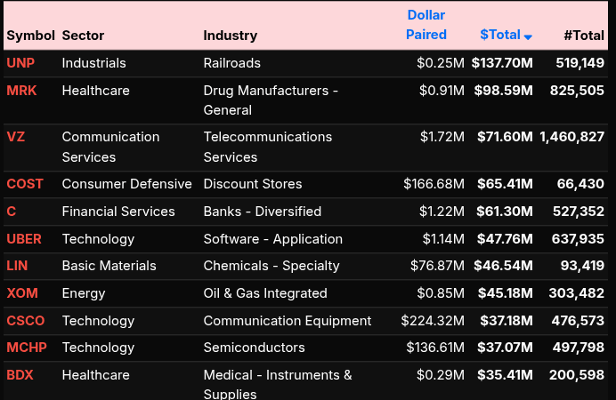The height and width of the screenshot is (400, 616).
Task: Open the LIN ticker link
Action: (x=17, y=266)
